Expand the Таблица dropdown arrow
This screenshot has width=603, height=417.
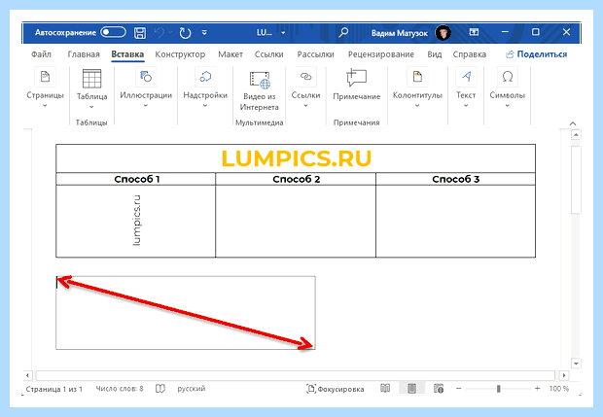(x=91, y=107)
